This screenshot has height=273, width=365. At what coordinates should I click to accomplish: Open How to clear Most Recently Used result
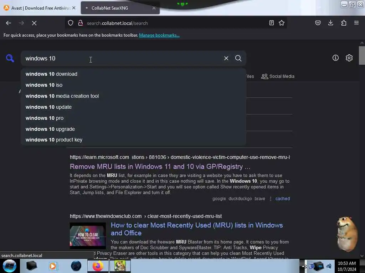click(197, 229)
